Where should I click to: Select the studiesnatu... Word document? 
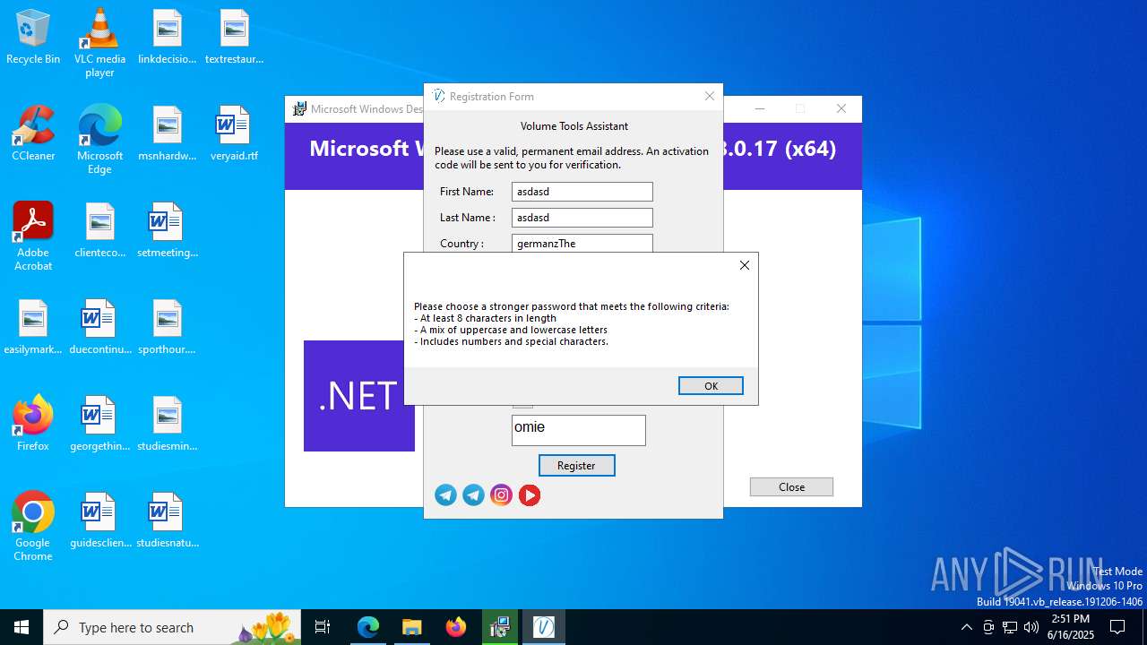(x=167, y=520)
